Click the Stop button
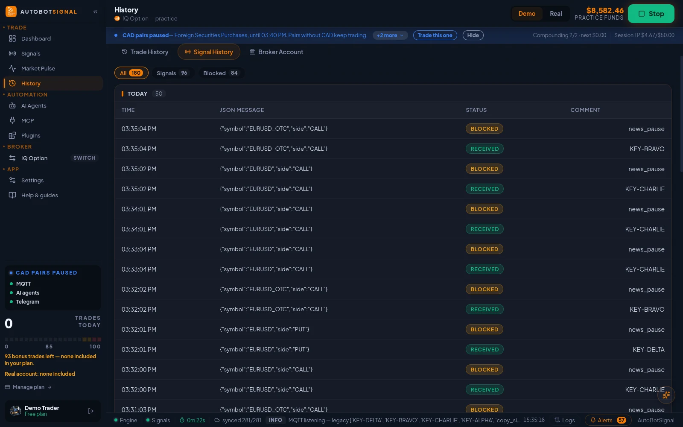The width and height of the screenshot is (683, 427). pos(651,14)
